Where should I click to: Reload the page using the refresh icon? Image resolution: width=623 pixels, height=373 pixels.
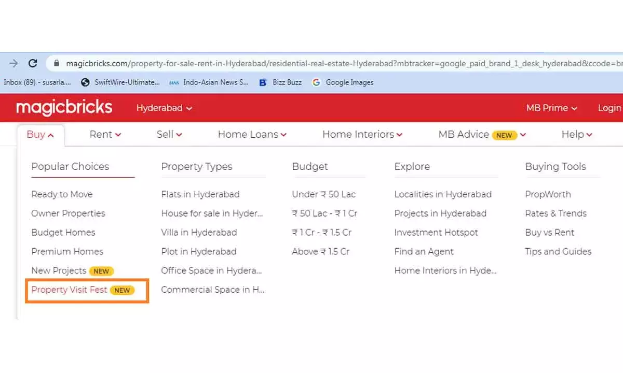(x=33, y=63)
